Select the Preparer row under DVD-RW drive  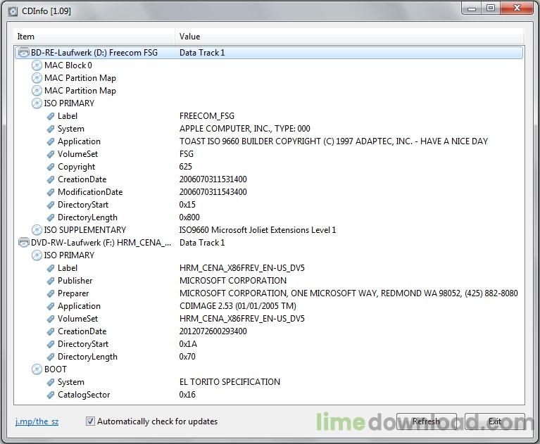pyautogui.click(x=73, y=293)
